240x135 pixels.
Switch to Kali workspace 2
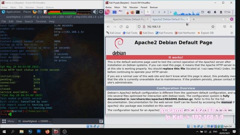153,12
